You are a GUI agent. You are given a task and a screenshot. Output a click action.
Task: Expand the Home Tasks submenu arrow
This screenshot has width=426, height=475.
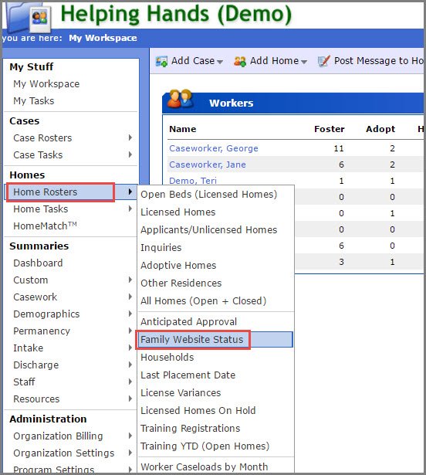[130, 209]
